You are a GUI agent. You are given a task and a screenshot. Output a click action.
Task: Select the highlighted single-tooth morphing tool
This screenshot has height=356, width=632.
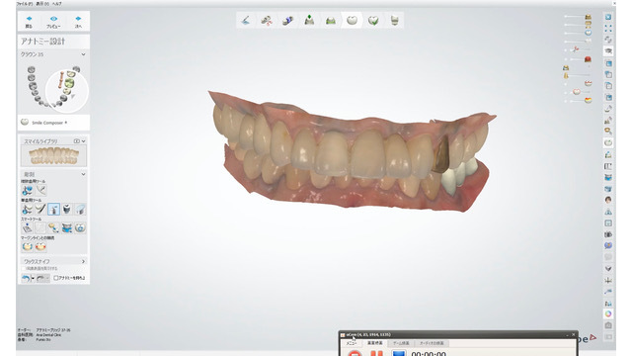[x=53, y=209]
